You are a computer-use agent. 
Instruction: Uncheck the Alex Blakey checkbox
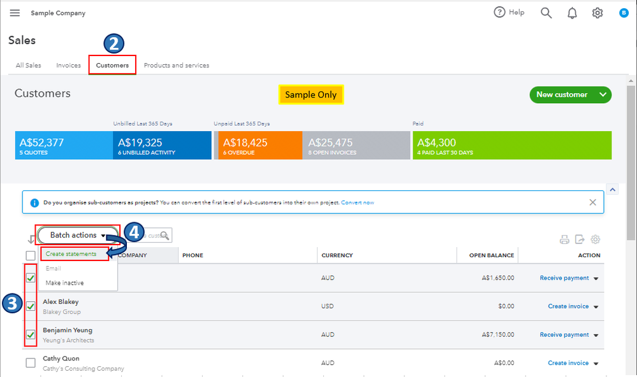point(31,306)
